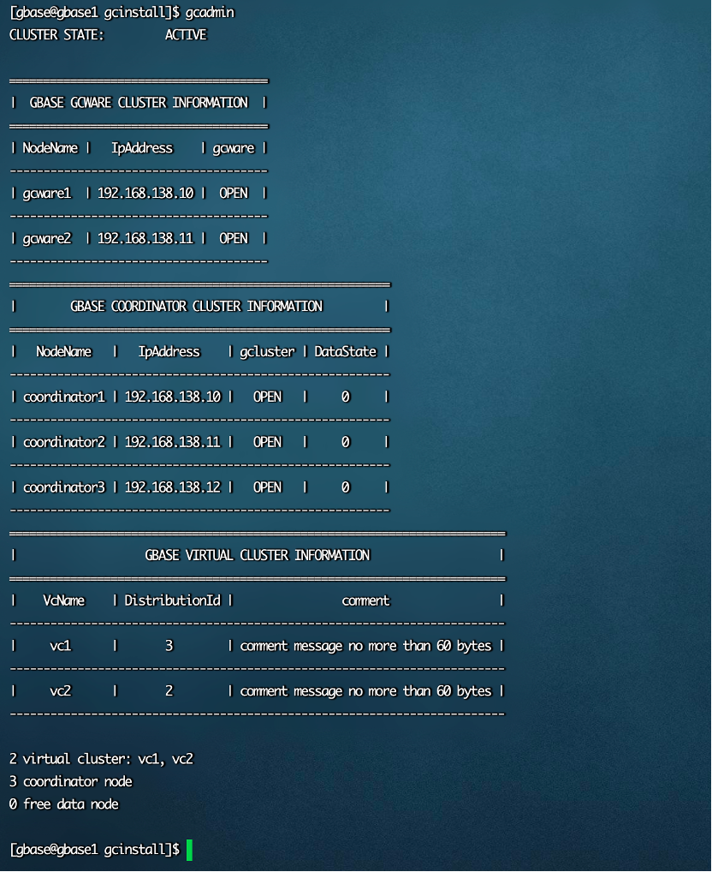The image size is (712, 872).
Task: Click DataState 0 in coordinator2 row
Action: coord(346,442)
